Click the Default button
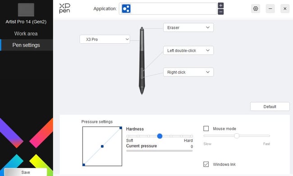293x176 pixels. click(270, 107)
